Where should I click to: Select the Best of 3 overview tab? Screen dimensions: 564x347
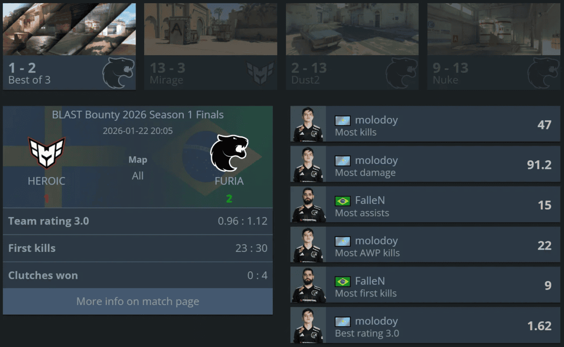point(69,46)
